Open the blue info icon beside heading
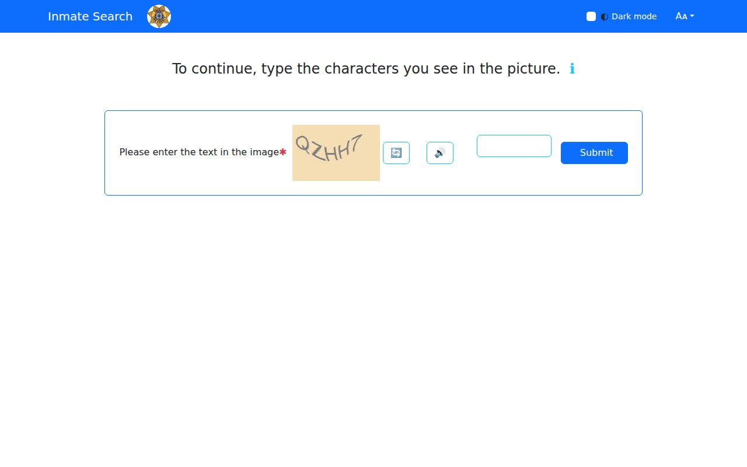The height and width of the screenshot is (467, 747). [572, 69]
